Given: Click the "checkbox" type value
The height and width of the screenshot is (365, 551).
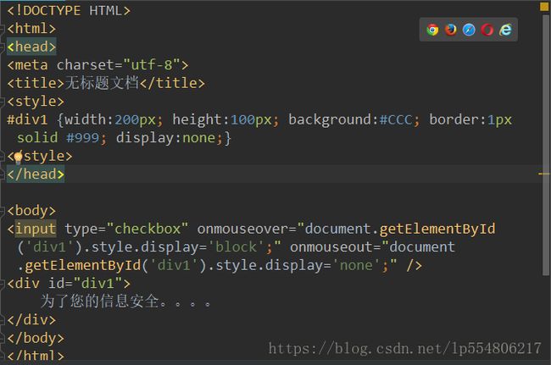Looking at the screenshot, I should click(147, 229).
